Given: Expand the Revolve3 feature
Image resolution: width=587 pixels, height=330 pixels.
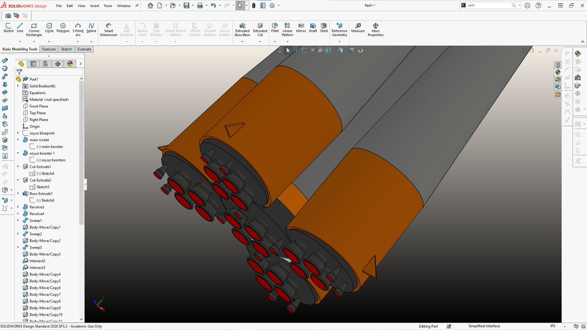Looking at the screenshot, I should [18, 207].
